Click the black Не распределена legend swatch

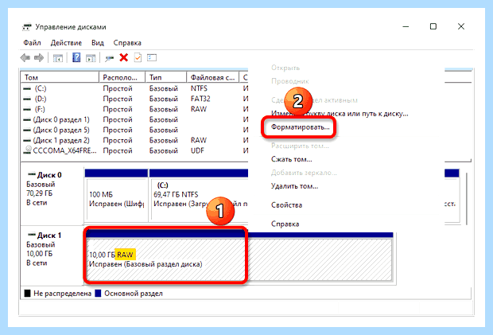[x=27, y=294]
